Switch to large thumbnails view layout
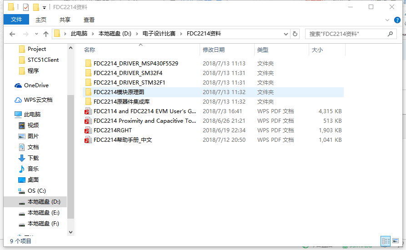 click(396, 241)
